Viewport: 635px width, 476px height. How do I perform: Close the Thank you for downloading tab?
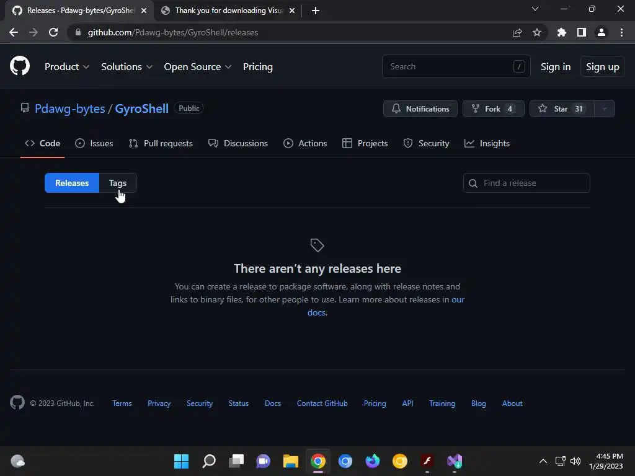pyautogui.click(x=292, y=11)
